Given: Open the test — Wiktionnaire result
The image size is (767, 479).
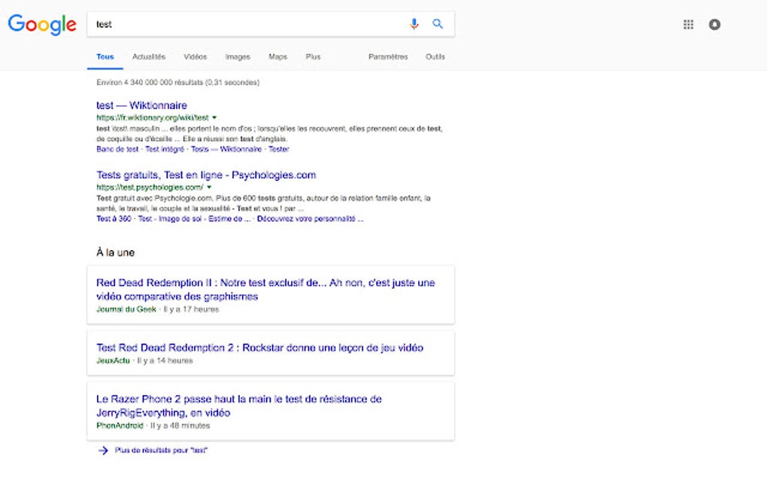Looking at the screenshot, I should 141,105.
